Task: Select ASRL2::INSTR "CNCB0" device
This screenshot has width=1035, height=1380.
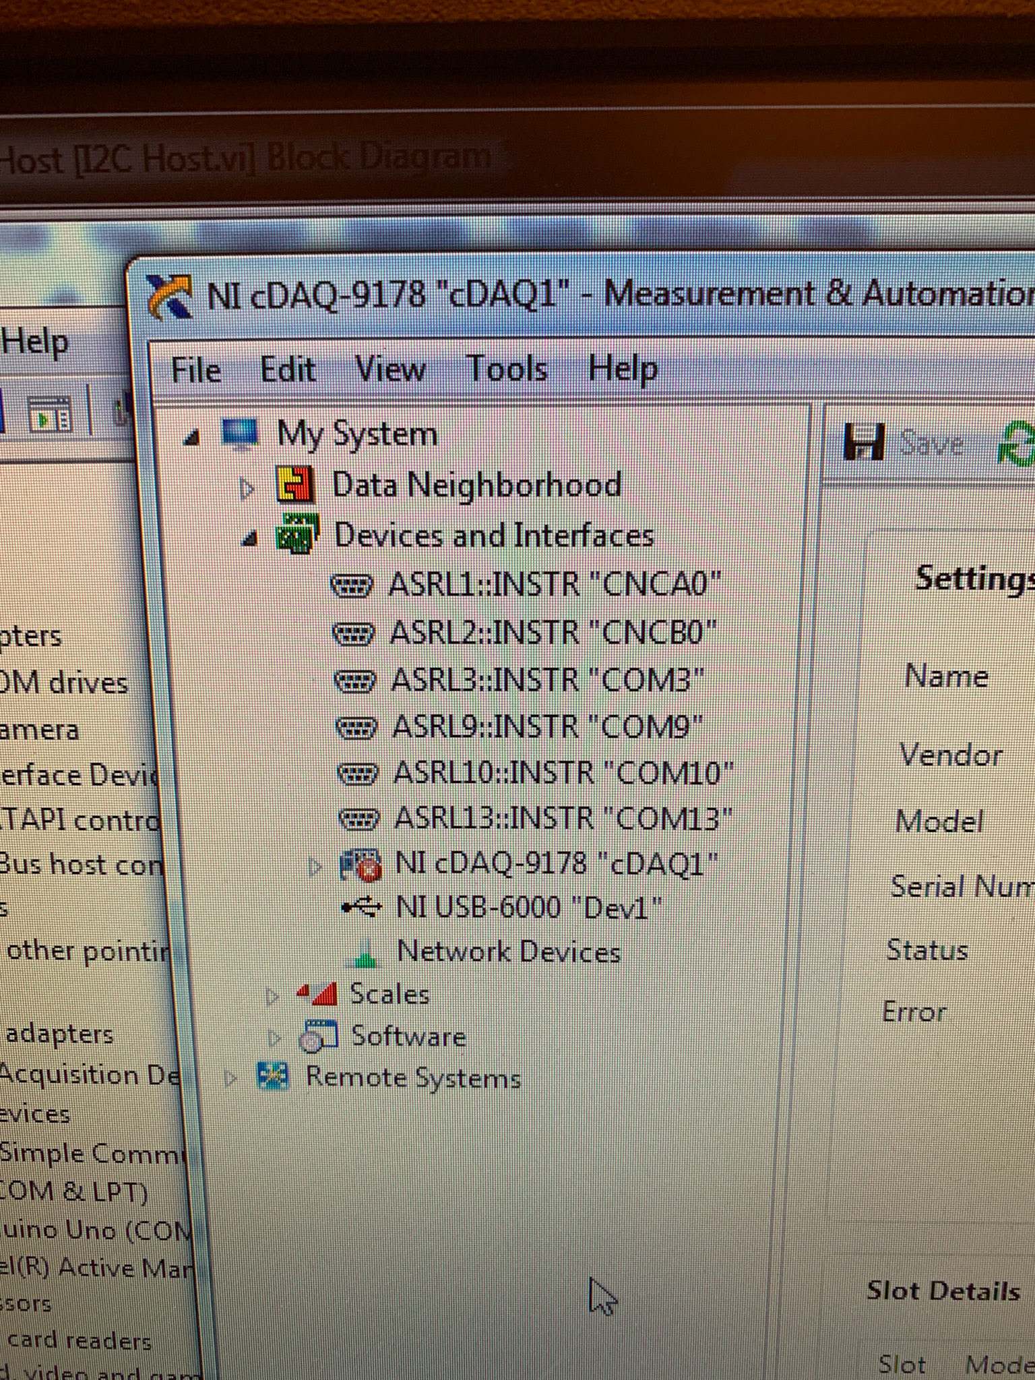Action: [x=554, y=632]
